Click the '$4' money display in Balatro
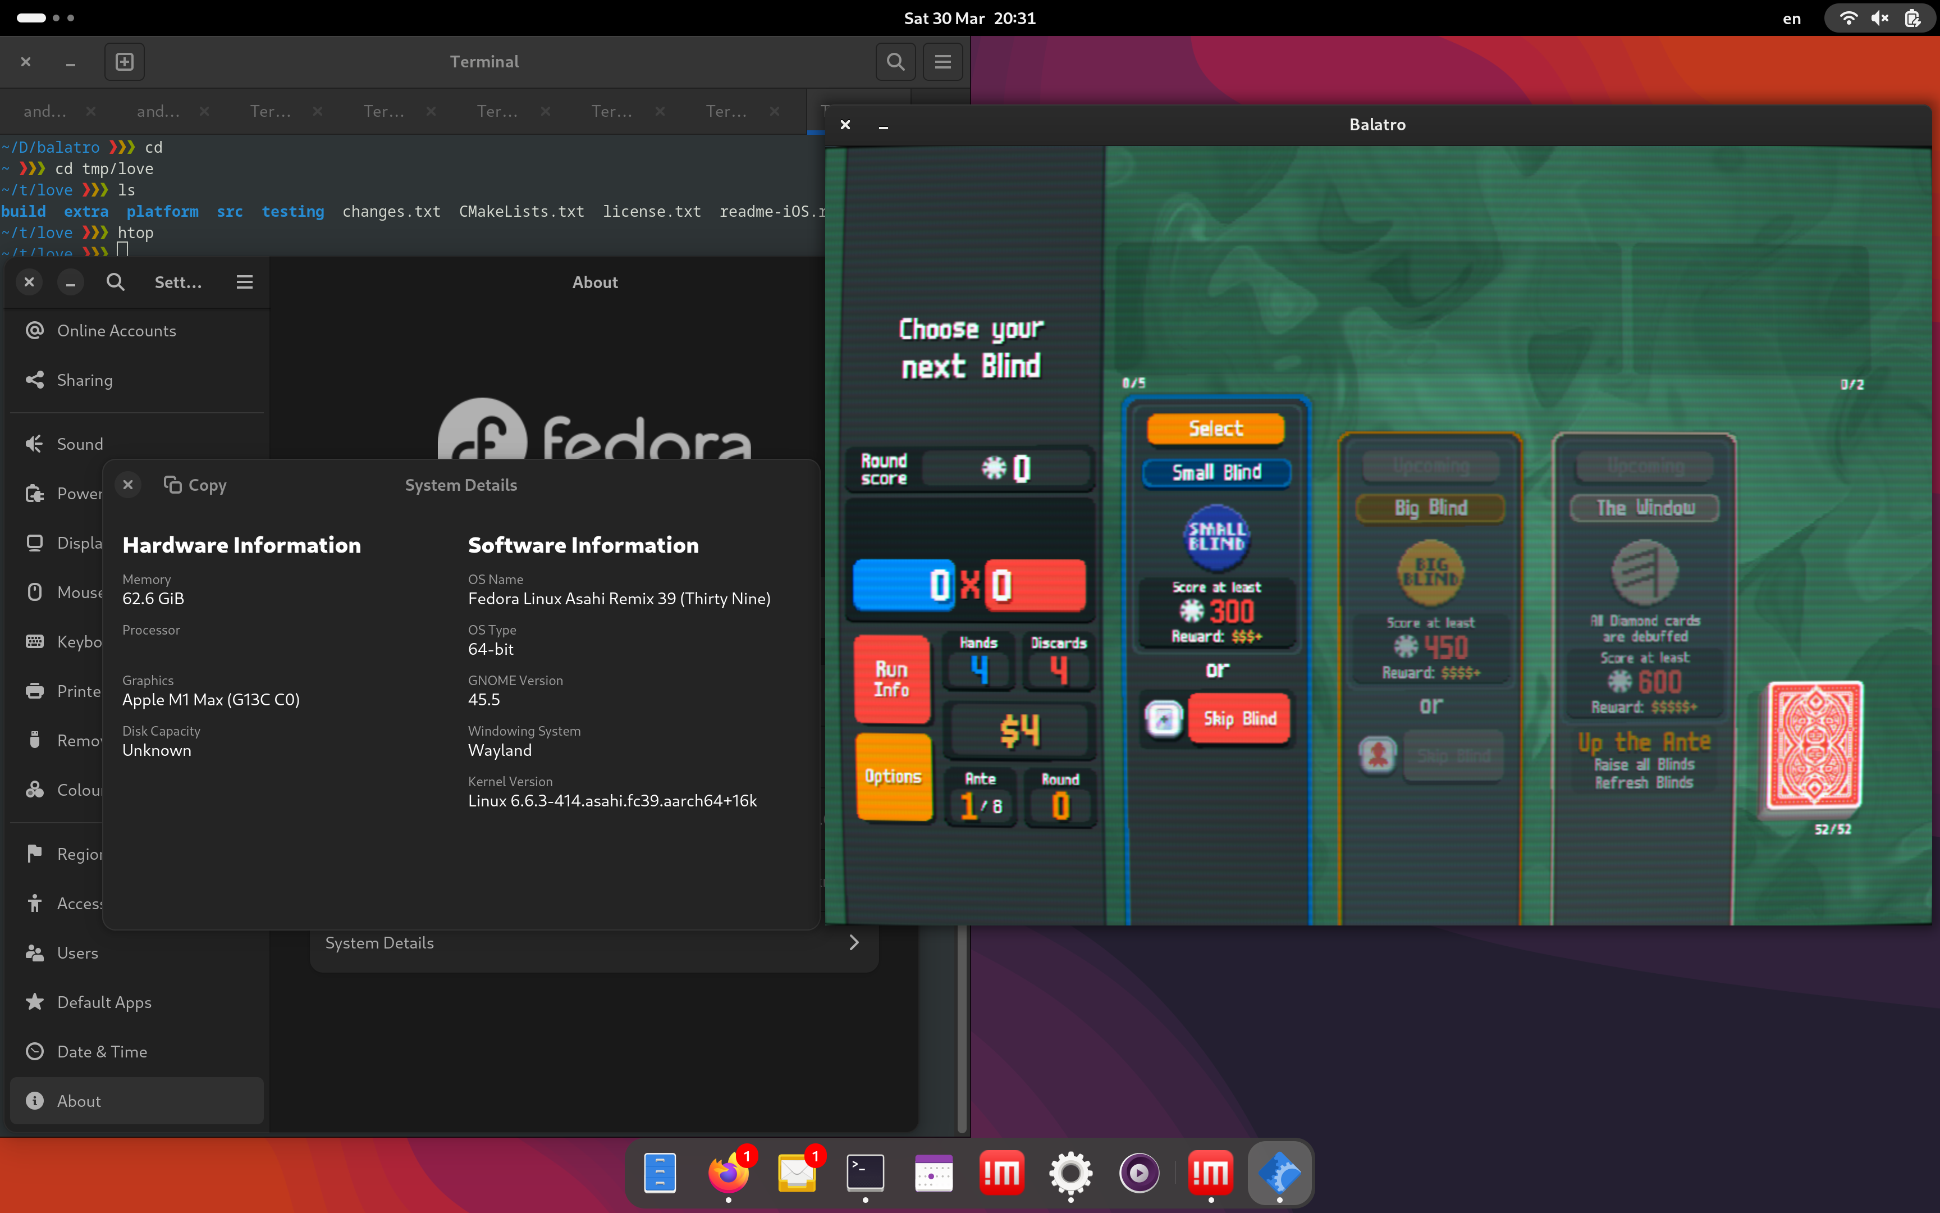1940x1213 pixels. [x=1019, y=730]
